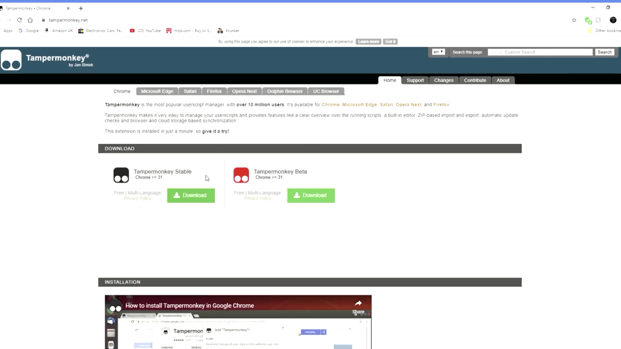Open the Support tab
621x349 pixels.
415,80
